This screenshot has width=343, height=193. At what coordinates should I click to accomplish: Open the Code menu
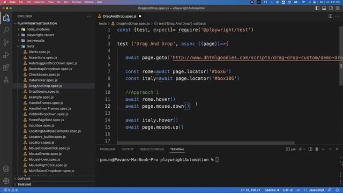pyautogui.click(x=12, y=2)
